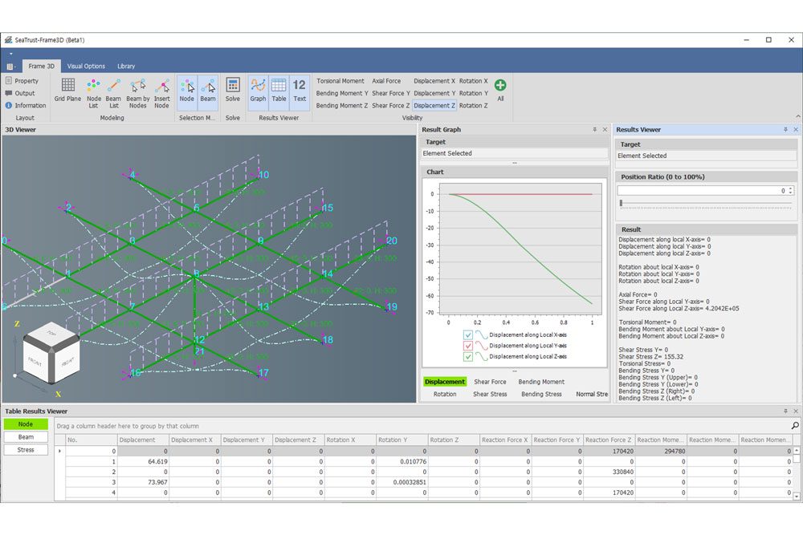Viewport: 803px width, 535px height.
Task: Toggle Shear Force Z visibility
Action: coord(390,105)
